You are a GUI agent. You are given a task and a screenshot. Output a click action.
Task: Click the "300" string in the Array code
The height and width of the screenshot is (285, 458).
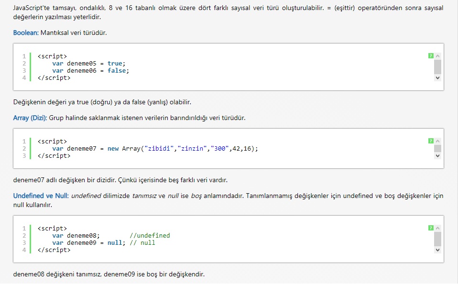(x=219, y=149)
